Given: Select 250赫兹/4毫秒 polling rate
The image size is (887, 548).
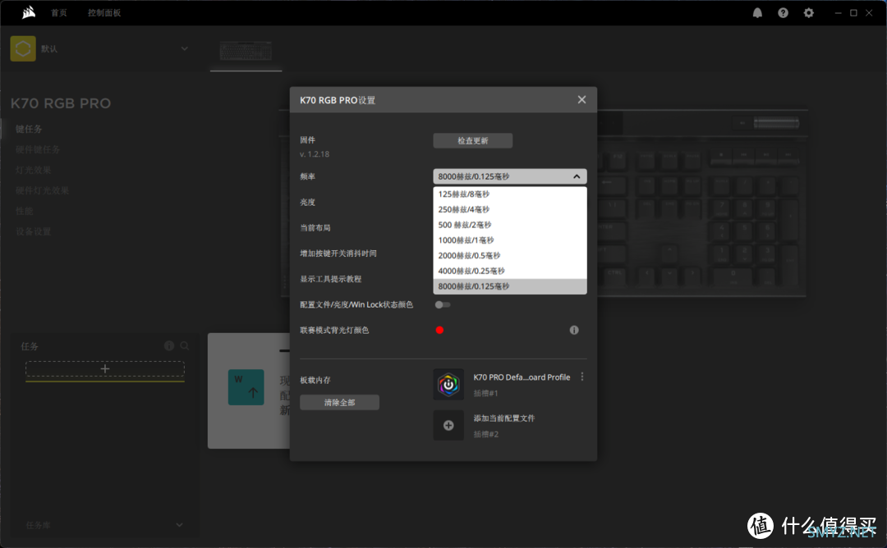Looking at the screenshot, I should pyautogui.click(x=510, y=209).
